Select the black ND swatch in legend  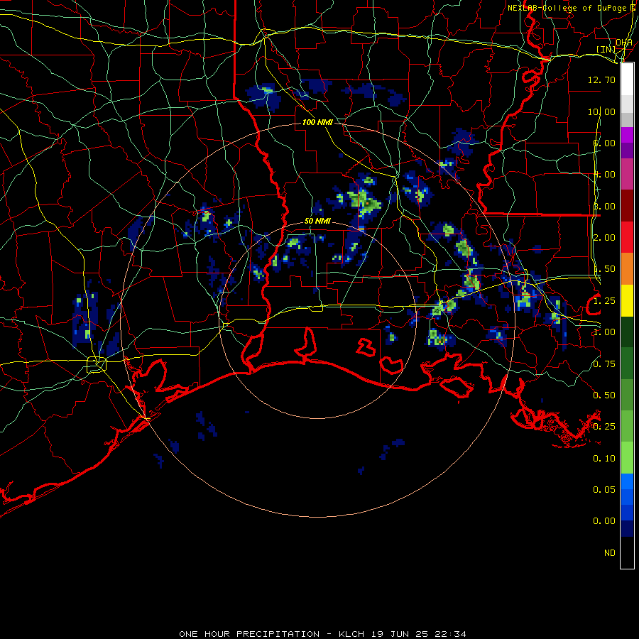[x=627, y=552]
